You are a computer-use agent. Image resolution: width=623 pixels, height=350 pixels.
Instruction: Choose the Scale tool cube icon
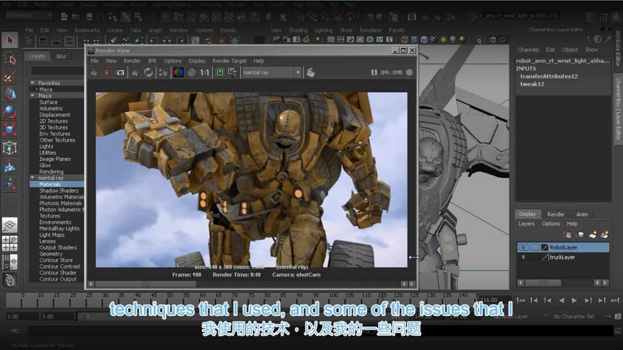10,130
